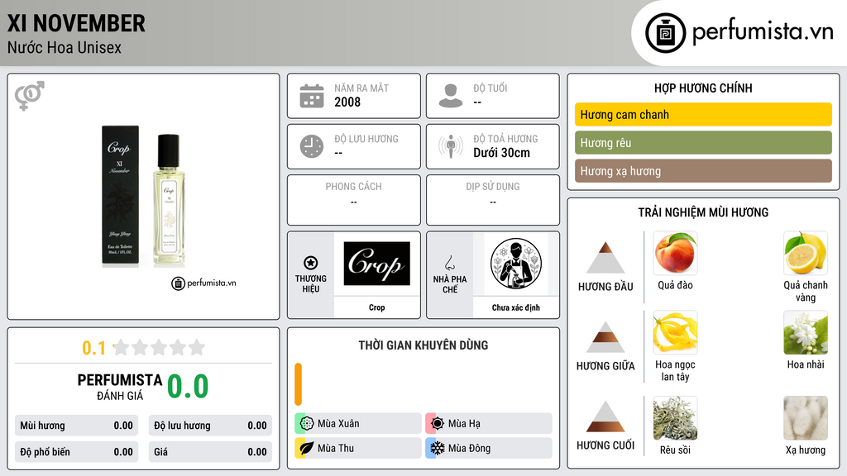Screen dimensions: 847x476
Task: Click the perfumista.vn site name in header
Action: point(763,32)
